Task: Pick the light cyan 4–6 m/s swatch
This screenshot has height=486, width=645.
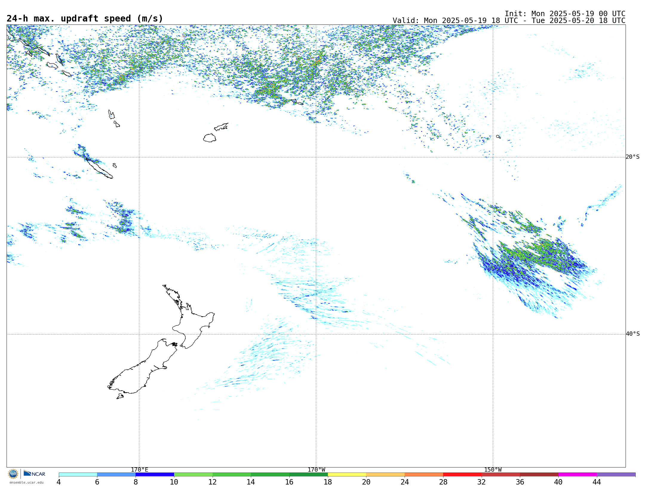Action: click(78, 475)
